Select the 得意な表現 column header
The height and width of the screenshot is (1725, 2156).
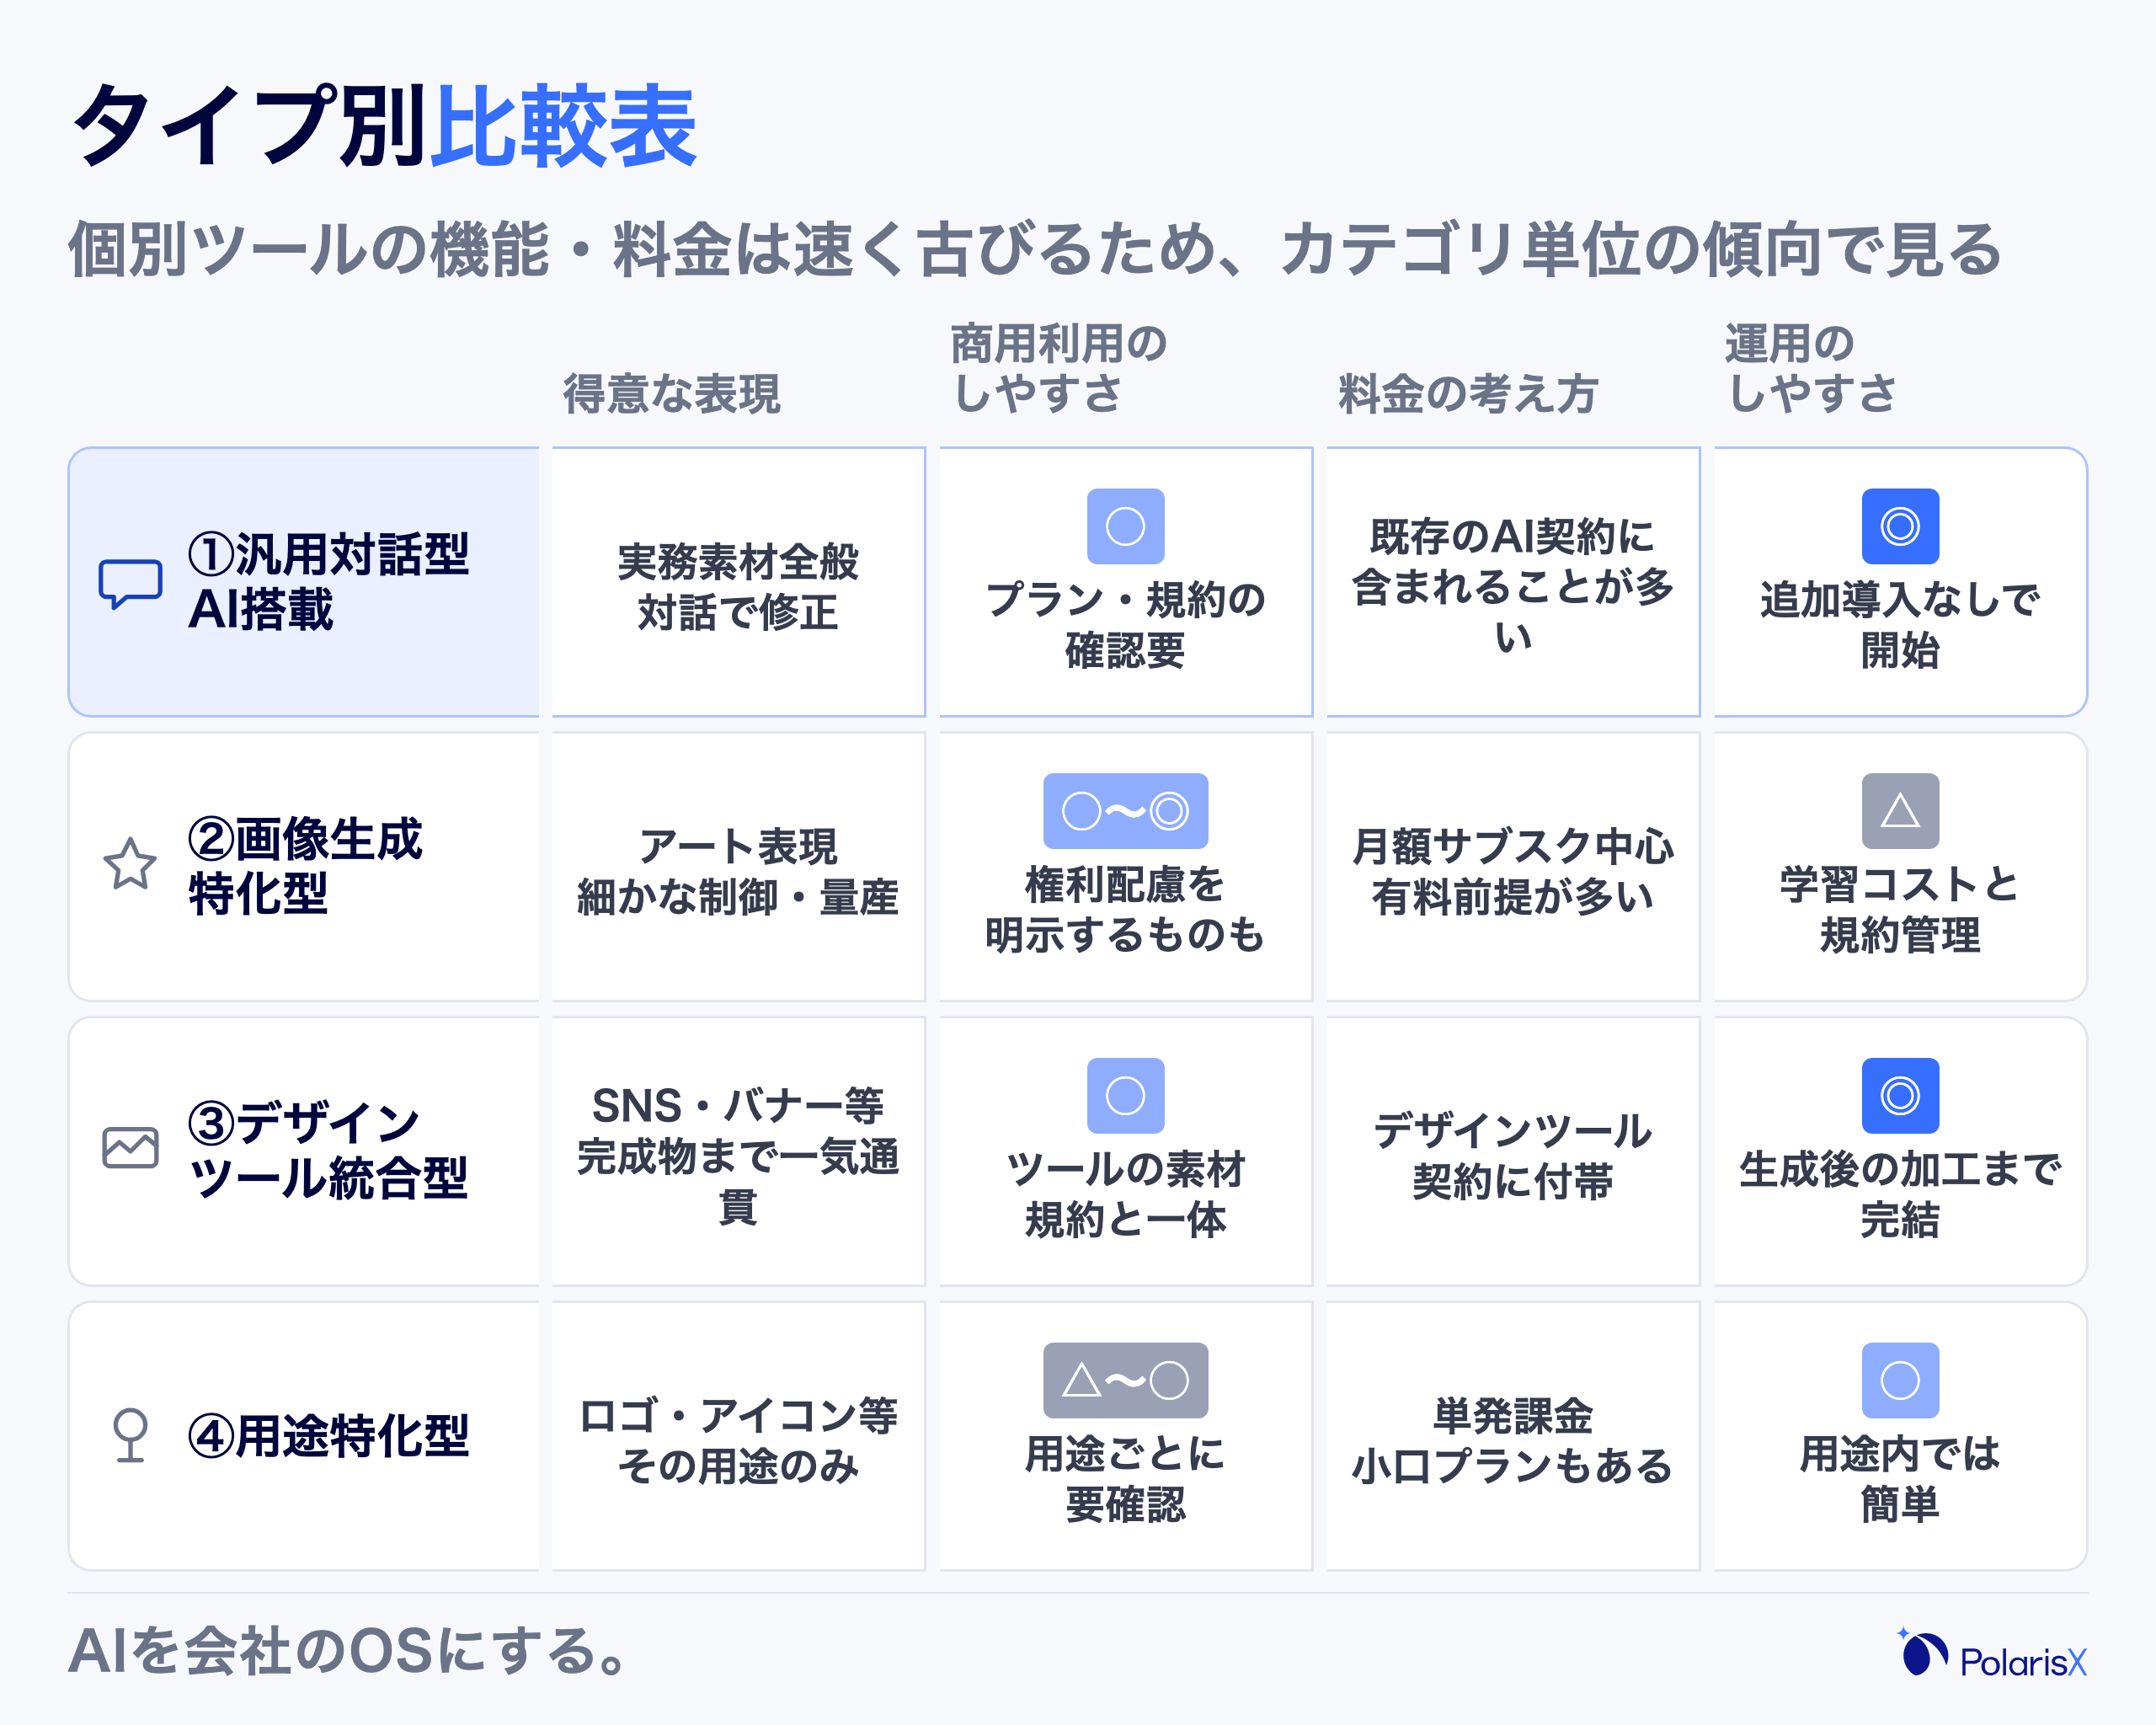(672, 393)
